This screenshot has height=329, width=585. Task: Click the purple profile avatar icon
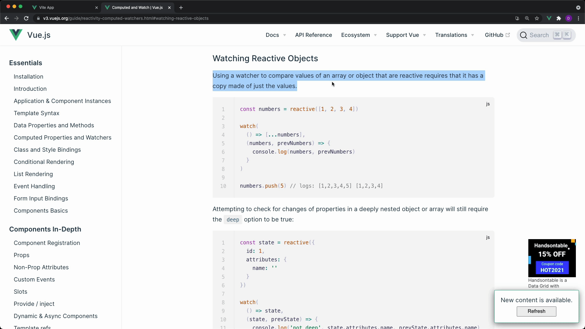tap(569, 18)
